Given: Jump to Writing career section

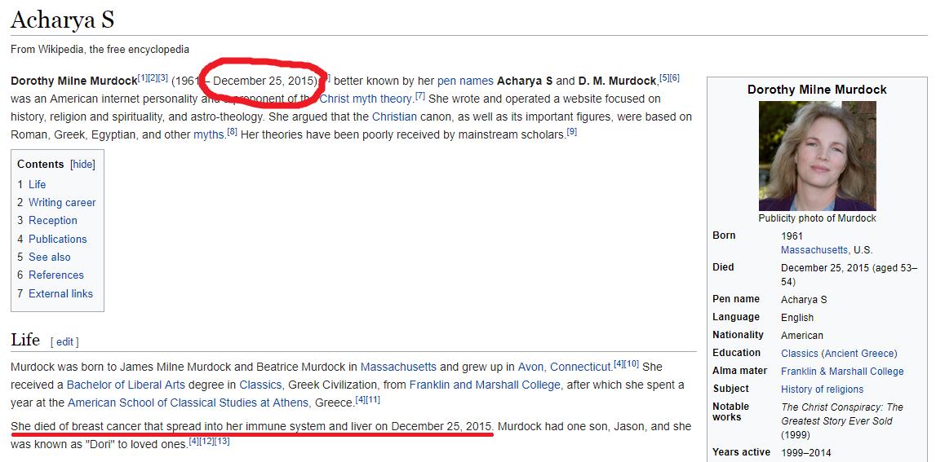Looking at the screenshot, I should [x=62, y=203].
